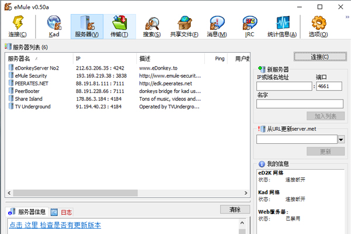Click IP 193.169.219.38 : 3838 cell

pos(101,75)
